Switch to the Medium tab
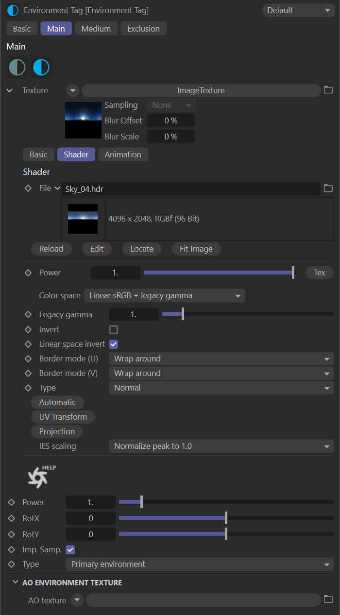This screenshot has height=615, width=340. pos(96,29)
